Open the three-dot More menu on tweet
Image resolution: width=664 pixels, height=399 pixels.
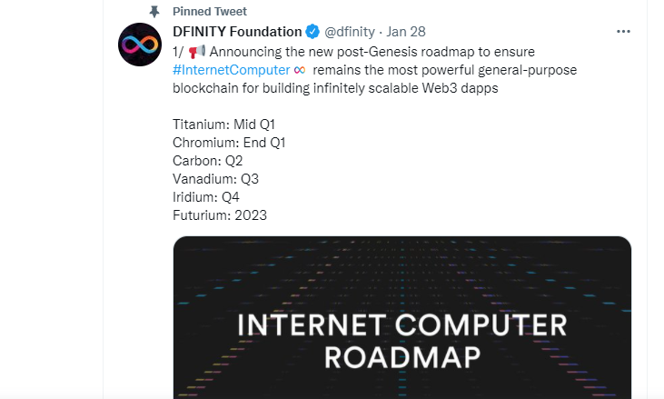(x=623, y=32)
